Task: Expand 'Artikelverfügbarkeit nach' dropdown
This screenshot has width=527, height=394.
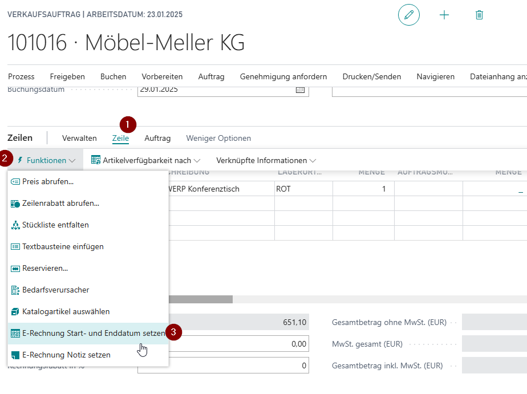Action: [146, 161]
